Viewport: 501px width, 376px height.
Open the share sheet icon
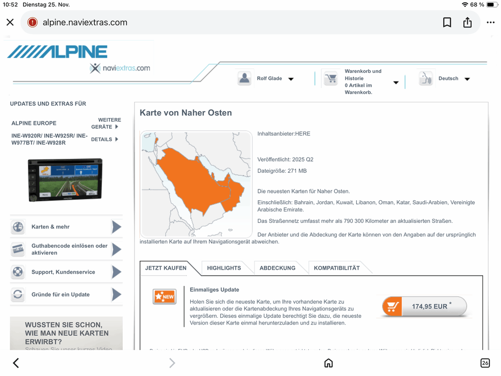click(467, 23)
